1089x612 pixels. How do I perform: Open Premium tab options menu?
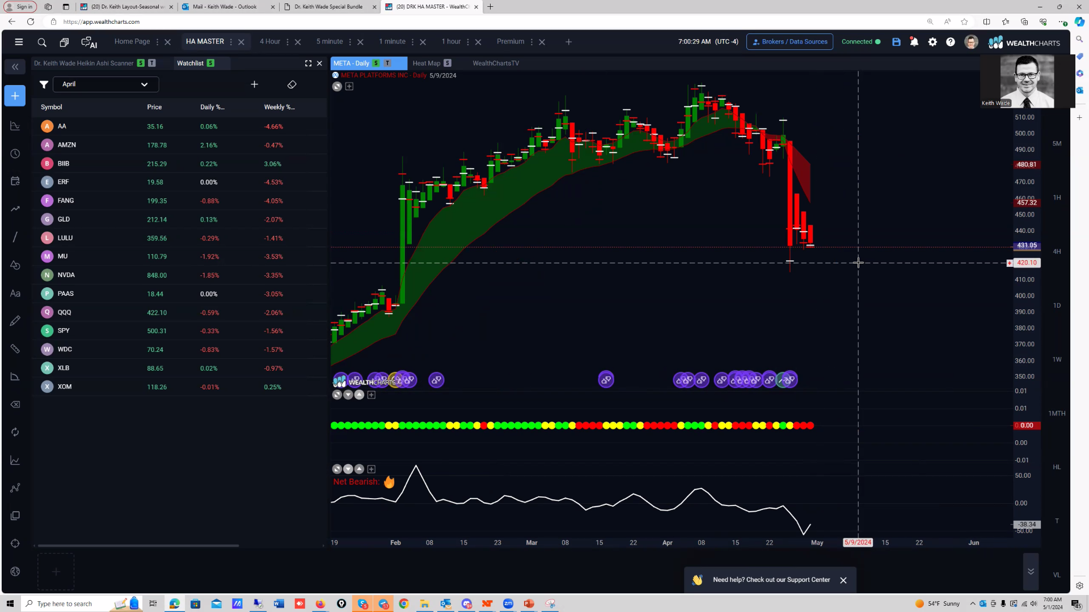pos(531,42)
